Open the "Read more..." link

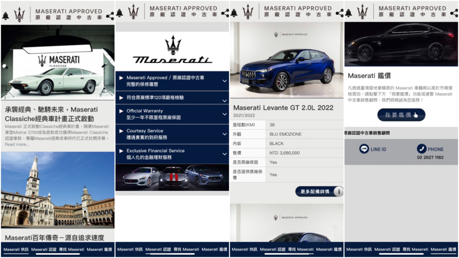[17, 144]
